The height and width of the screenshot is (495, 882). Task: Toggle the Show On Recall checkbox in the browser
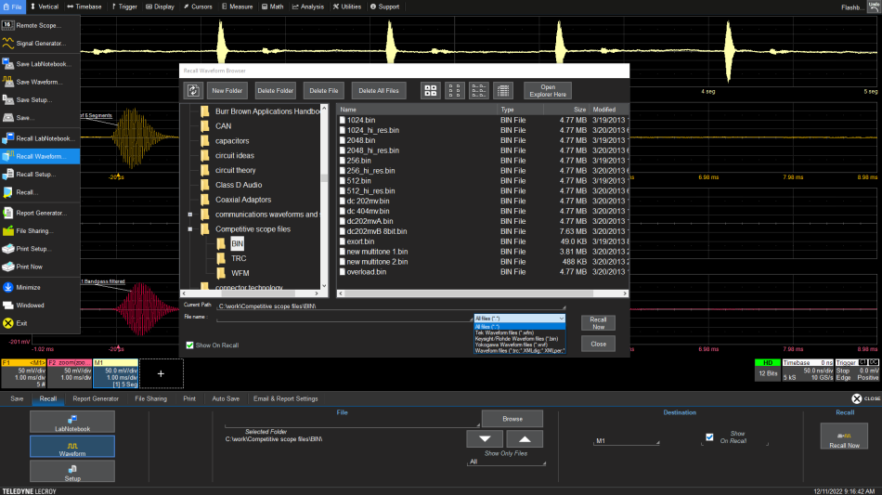pyautogui.click(x=190, y=345)
